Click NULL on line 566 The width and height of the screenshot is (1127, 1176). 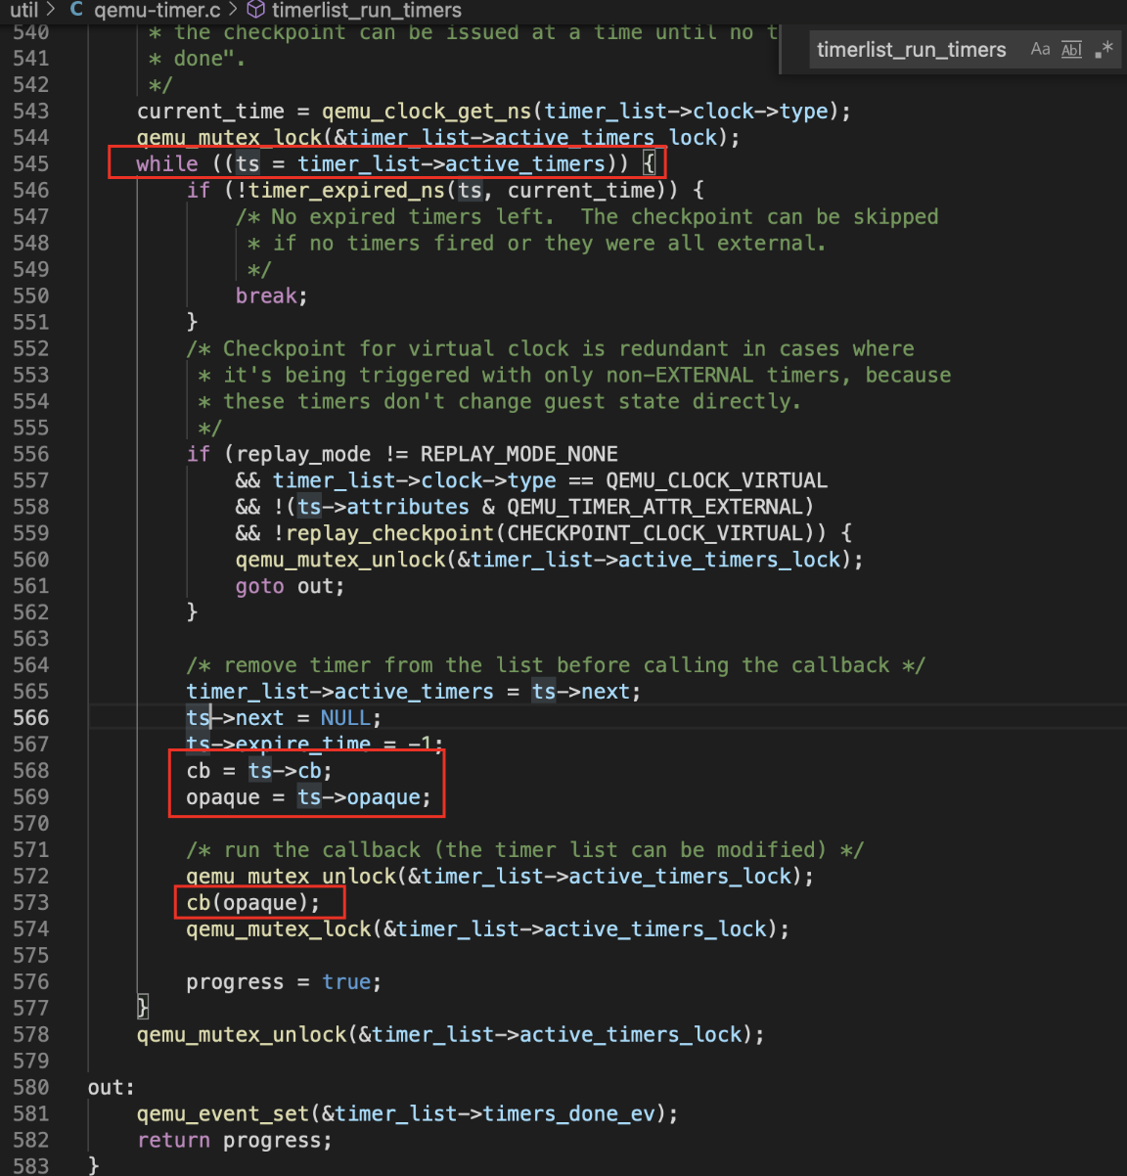tap(345, 717)
